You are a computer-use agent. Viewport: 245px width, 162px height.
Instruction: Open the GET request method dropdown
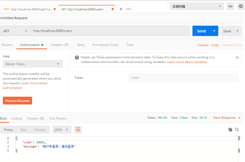(x=15, y=31)
